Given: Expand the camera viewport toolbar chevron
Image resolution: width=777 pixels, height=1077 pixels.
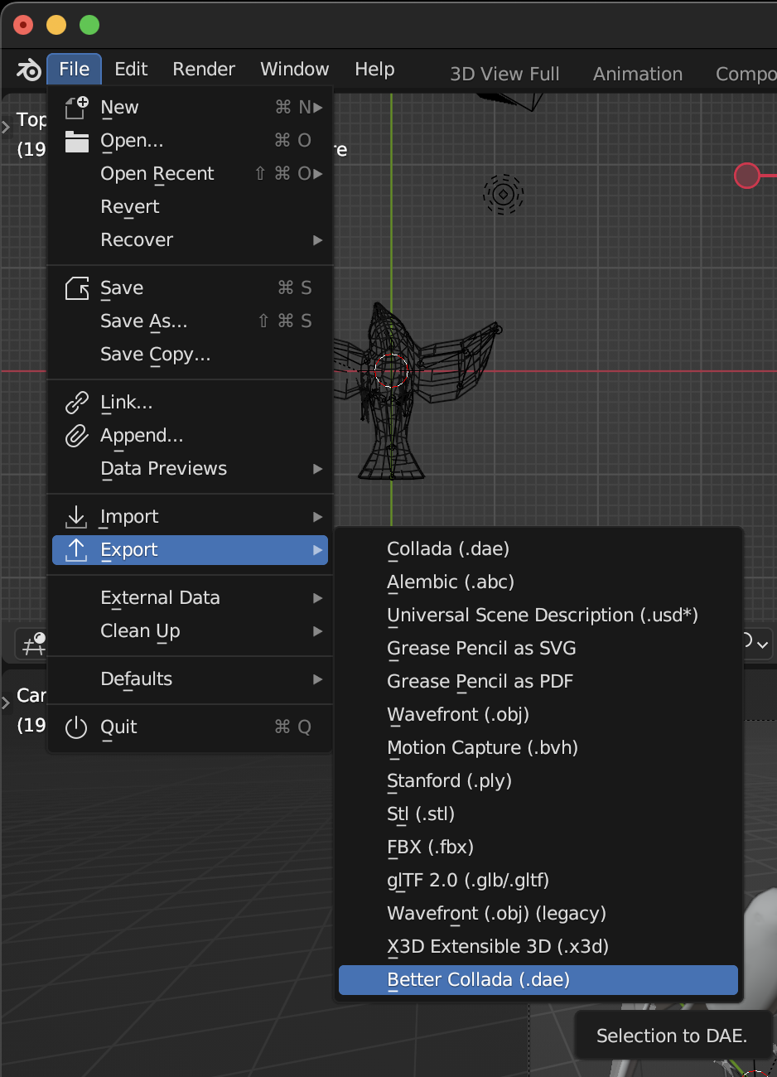Looking at the screenshot, I should point(6,702).
